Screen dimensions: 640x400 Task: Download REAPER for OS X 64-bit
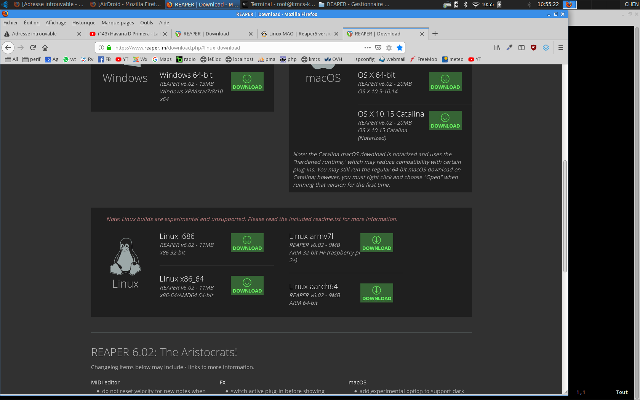tap(445, 82)
